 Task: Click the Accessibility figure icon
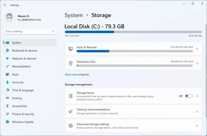8,106
